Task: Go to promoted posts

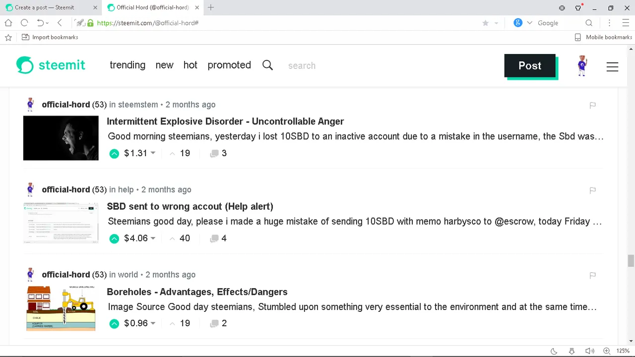Action: click(x=229, y=65)
